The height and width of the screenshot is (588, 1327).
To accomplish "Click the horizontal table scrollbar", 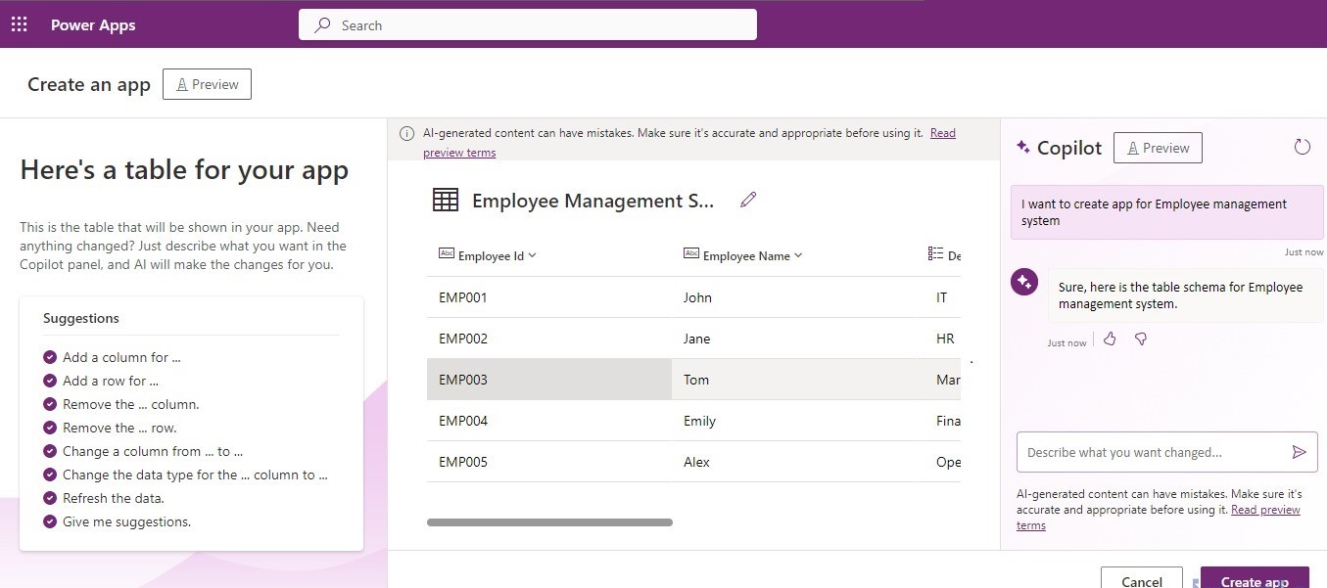I will click(x=549, y=522).
